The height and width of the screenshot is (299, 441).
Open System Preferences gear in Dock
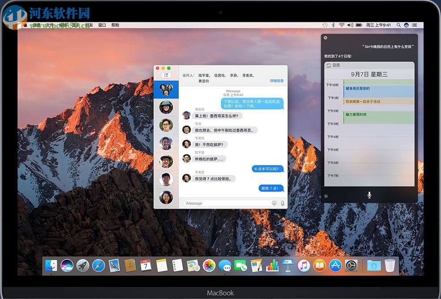pyautogui.click(x=351, y=265)
